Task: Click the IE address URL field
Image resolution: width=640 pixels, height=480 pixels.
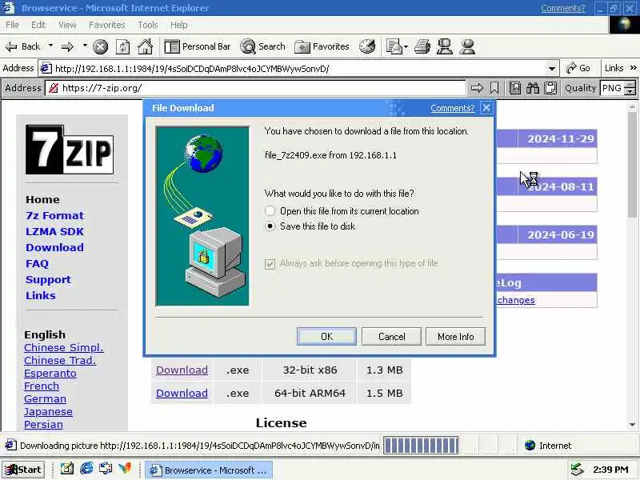Action: point(298,68)
